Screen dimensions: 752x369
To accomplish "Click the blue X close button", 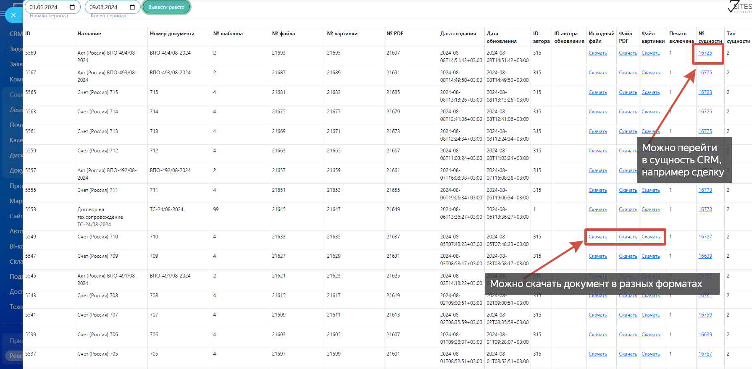I will coord(13,15).
